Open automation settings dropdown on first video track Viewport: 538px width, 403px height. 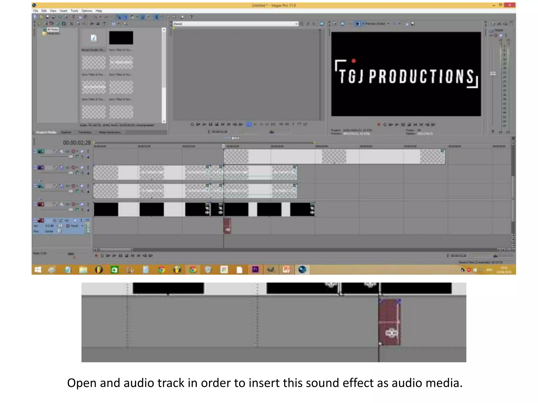point(77,151)
